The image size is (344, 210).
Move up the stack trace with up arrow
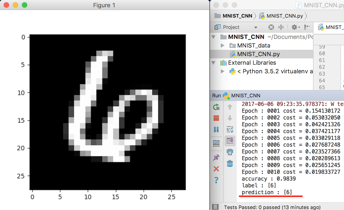pos(230,107)
